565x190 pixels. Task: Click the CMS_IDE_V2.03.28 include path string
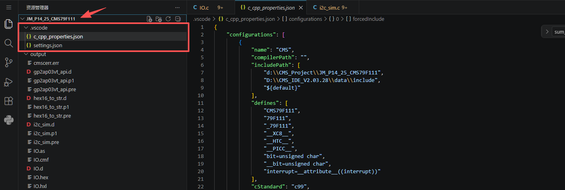tap(322, 80)
